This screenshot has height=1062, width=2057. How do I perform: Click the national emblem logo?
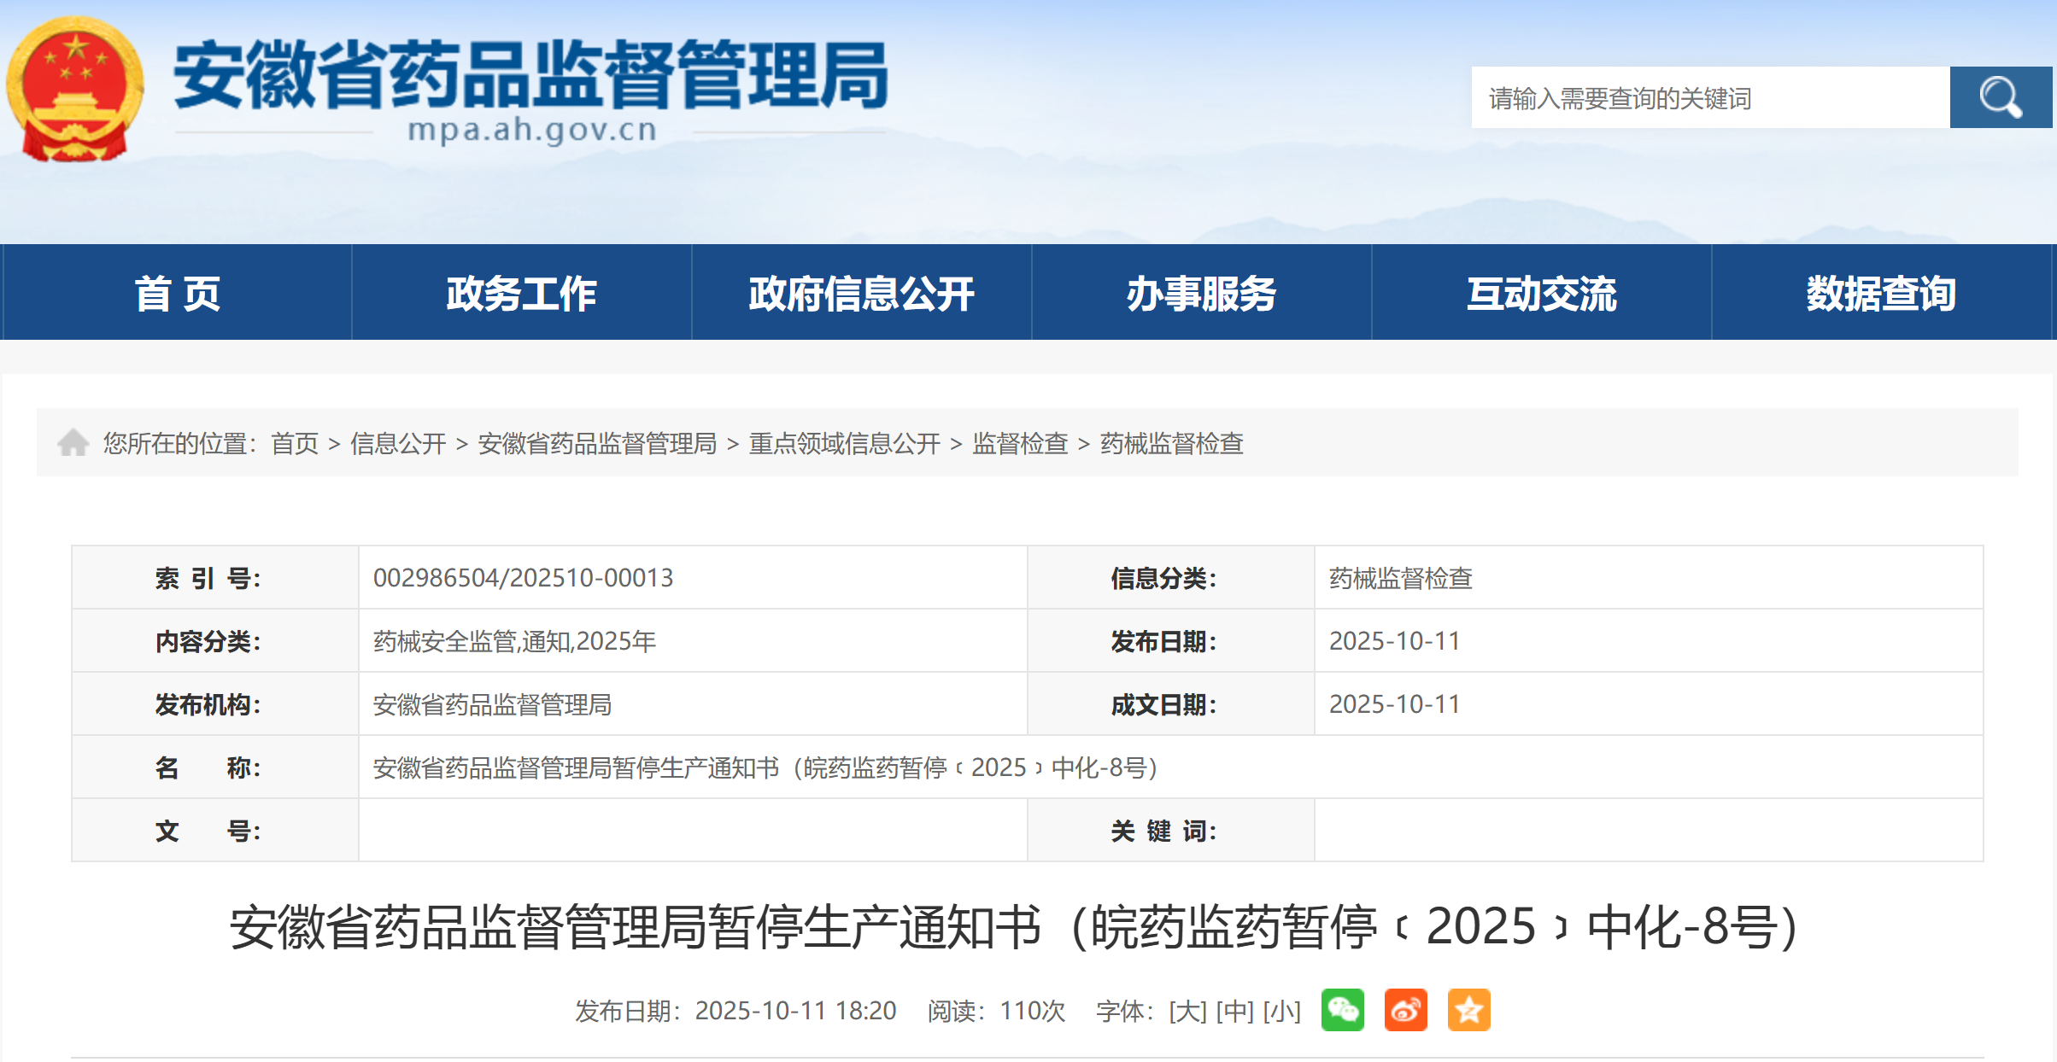75,89
